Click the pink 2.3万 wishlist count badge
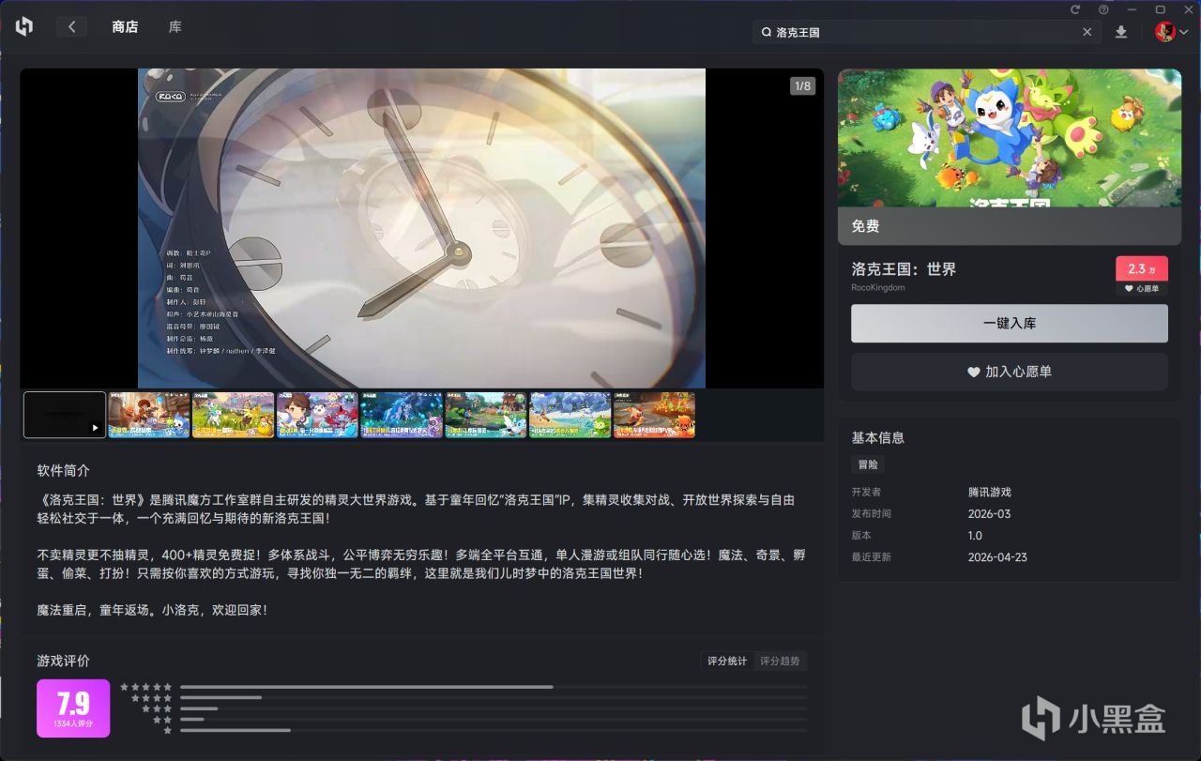This screenshot has width=1201, height=761. pyautogui.click(x=1142, y=268)
